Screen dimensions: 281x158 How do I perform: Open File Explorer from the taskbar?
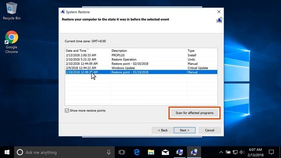click(x=151, y=152)
